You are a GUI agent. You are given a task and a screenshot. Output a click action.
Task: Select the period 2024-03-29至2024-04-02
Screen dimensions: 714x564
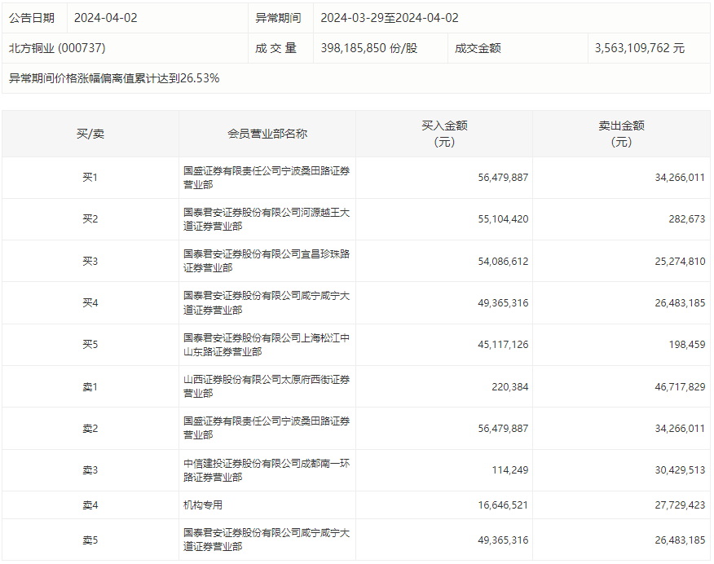pyautogui.click(x=390, y=18)
